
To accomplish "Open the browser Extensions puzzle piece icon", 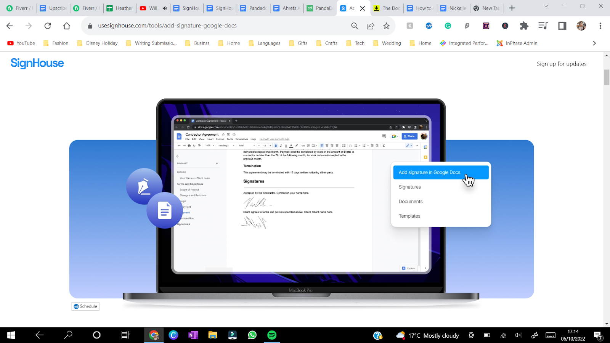I will tap(524, 26).
